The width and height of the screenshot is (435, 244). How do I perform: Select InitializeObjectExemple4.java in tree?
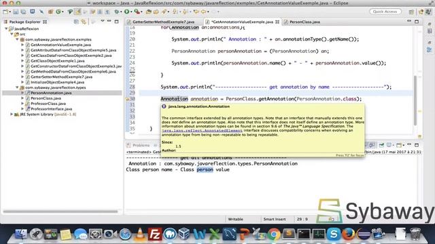click(x=57, y=82)
